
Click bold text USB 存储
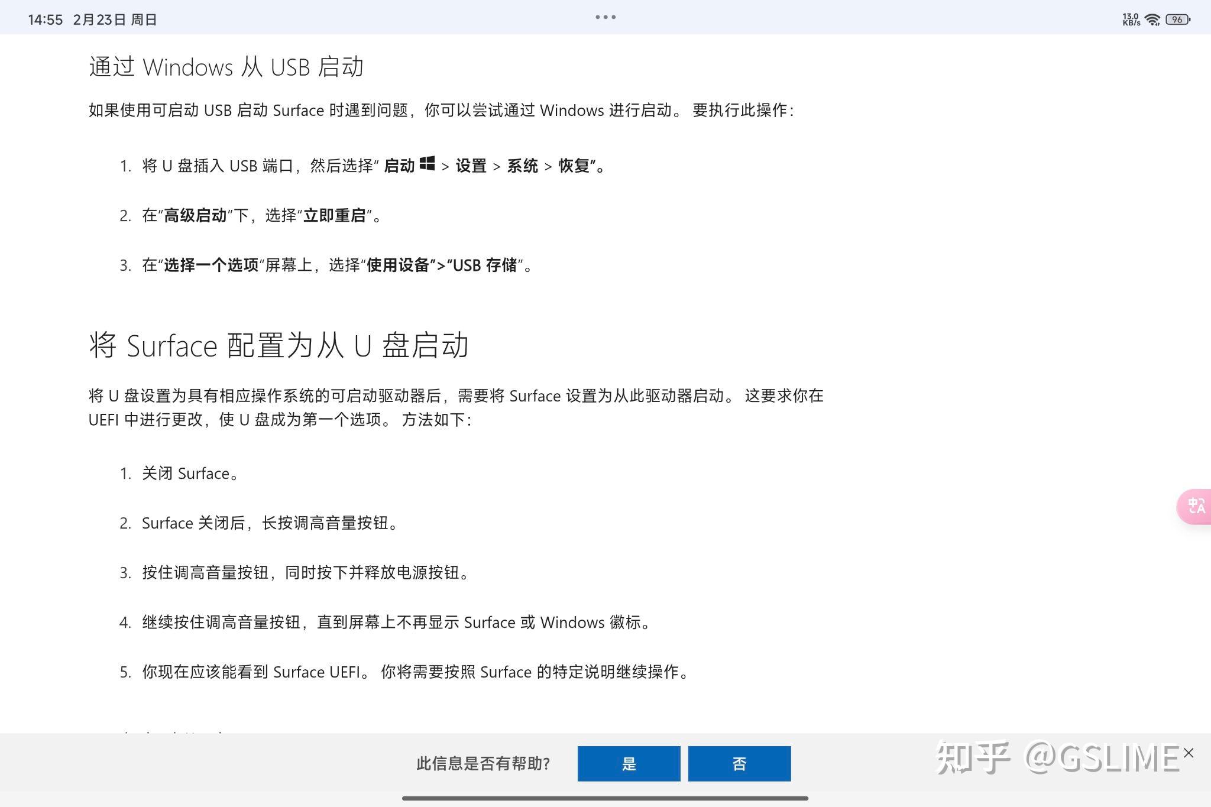[x=485, y=265]
